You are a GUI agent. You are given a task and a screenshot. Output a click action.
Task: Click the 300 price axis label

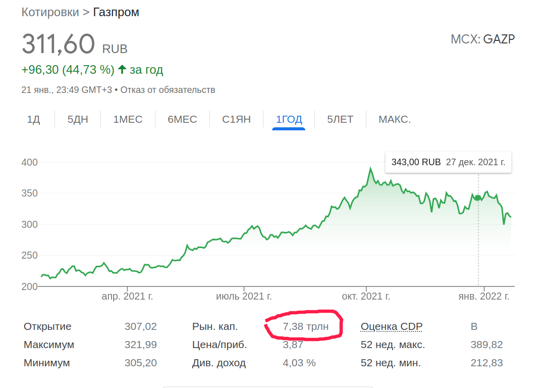(x=29, y=224)
